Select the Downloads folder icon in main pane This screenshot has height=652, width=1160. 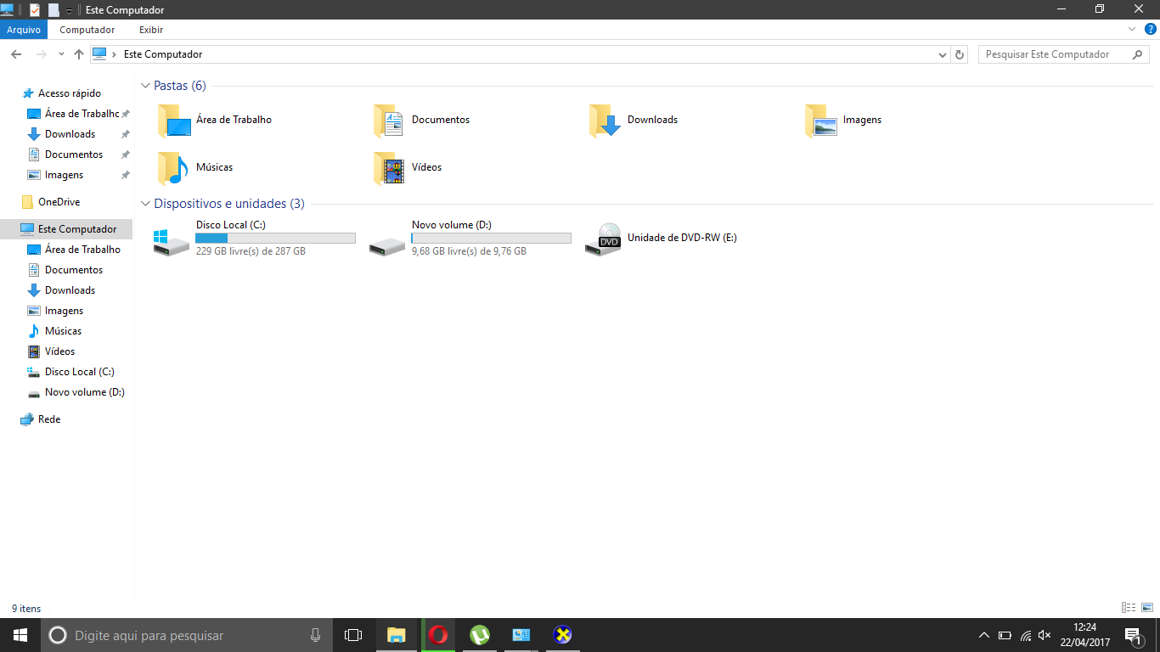605,121
